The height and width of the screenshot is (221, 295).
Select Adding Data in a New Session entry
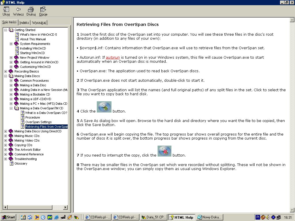click(44, 90)
